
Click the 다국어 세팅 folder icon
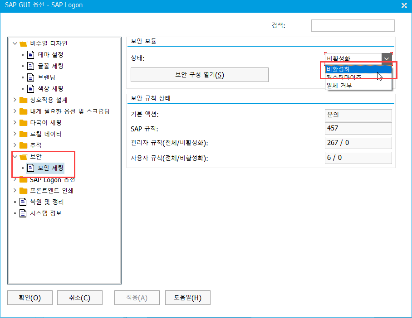tap(24, 122)
